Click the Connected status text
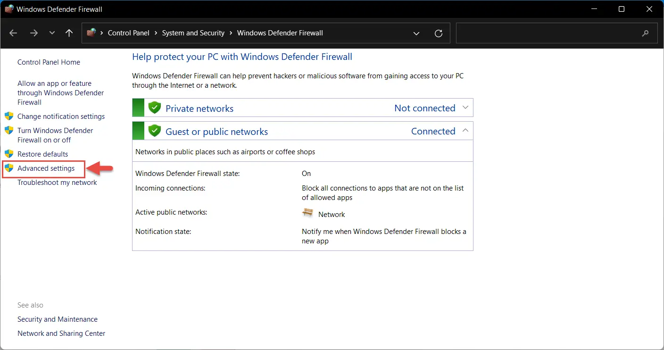 click(x=433, y=131)
